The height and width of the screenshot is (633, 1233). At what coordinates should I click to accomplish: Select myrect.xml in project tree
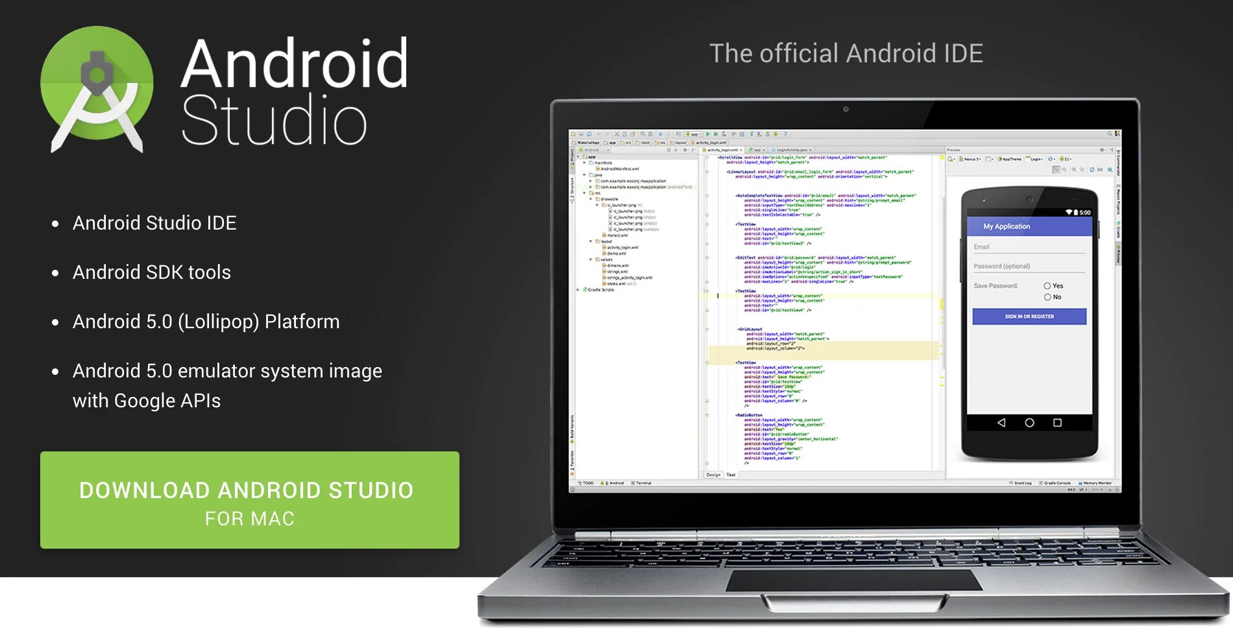pyautogui.click(x=615, y=235)
